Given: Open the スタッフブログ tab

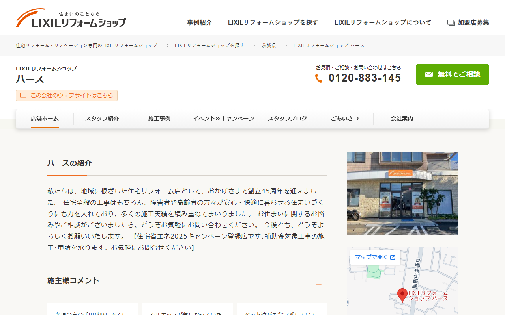Looking at the screenshot, I should click(x=288, y=119).
